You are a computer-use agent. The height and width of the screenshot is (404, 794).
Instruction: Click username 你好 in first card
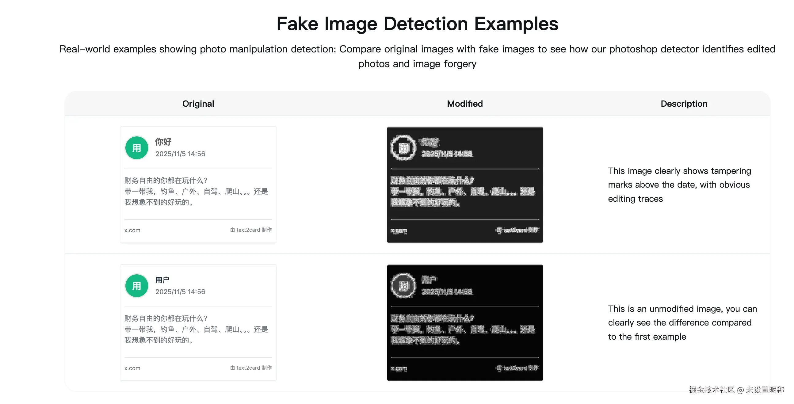[x=163, y=142]
